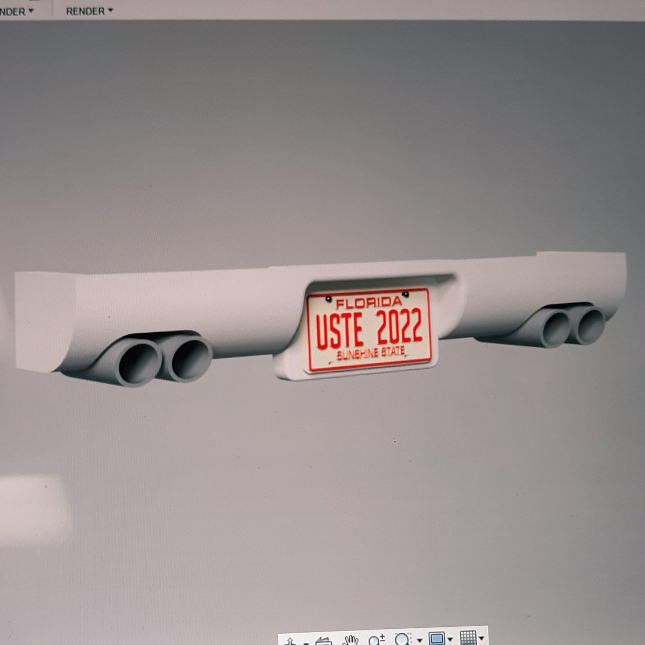Choose the Zoom plus-minus tool
645x645 pixels.
click(x=376, y=640)
